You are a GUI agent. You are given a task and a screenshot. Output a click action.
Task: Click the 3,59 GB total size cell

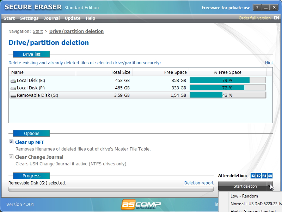(x=122, y=95)
